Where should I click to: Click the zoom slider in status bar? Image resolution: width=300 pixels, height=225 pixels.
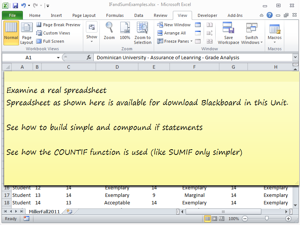[x=267, y=219]
